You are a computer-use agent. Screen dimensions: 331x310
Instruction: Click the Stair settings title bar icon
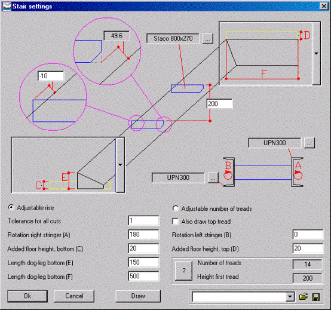7,7
